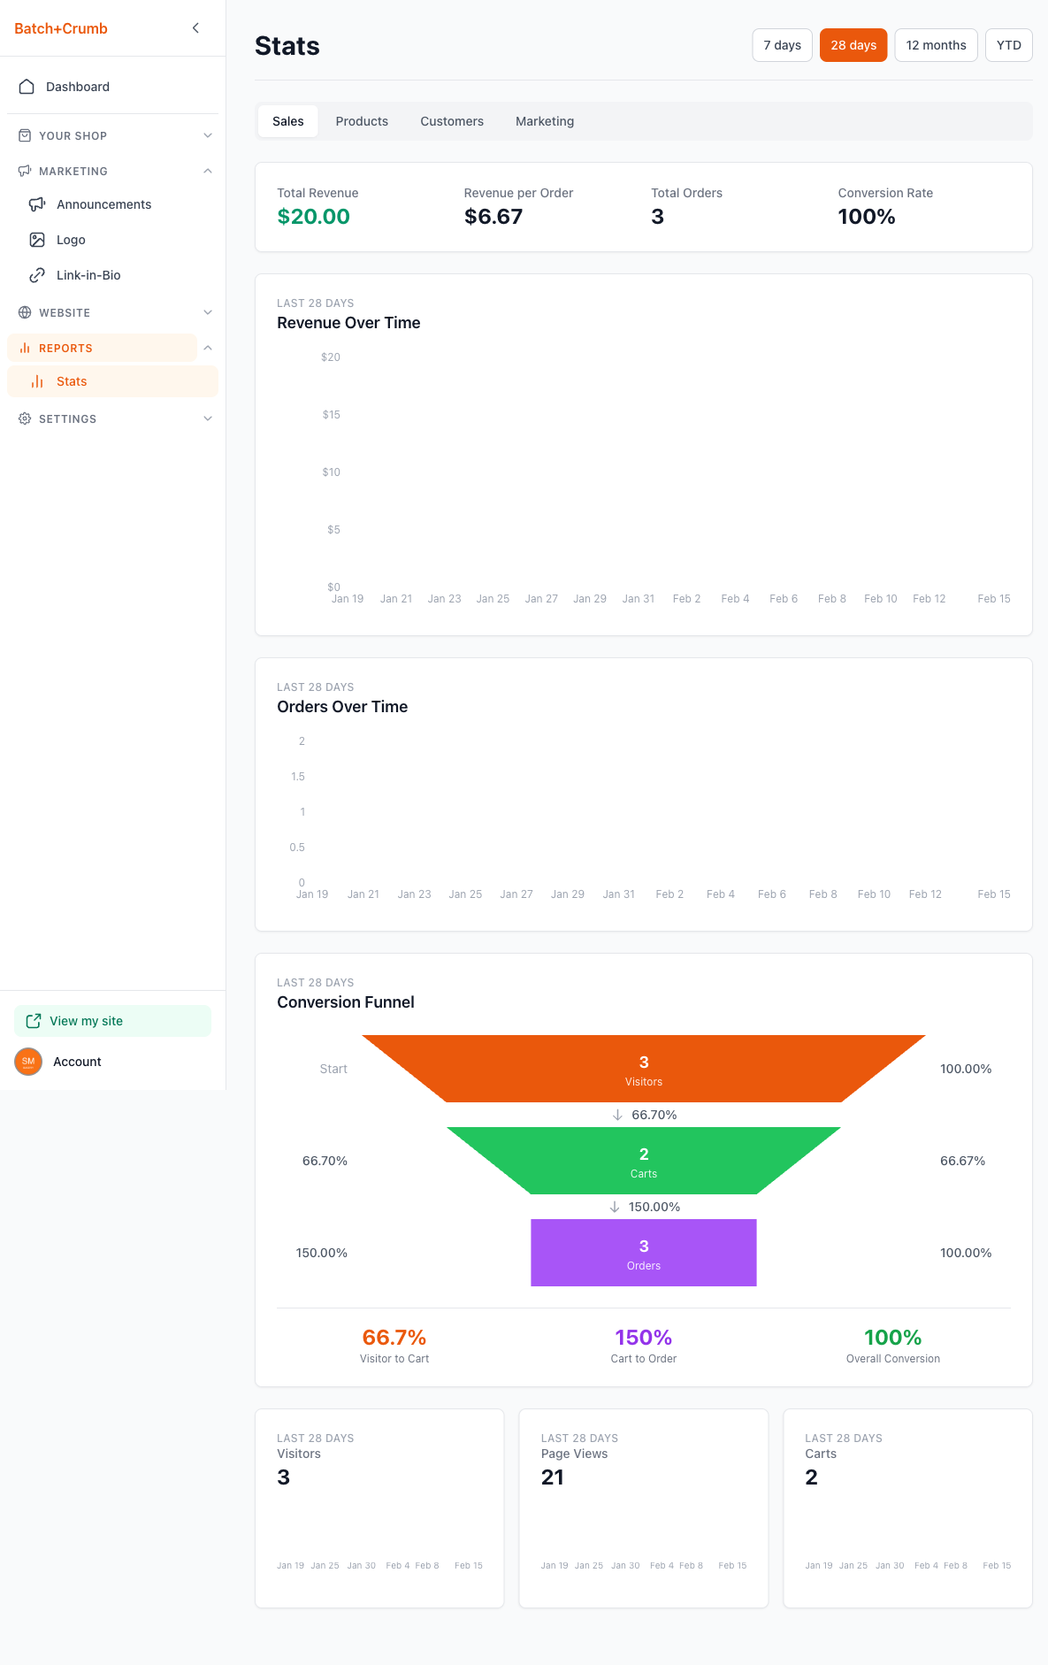The image size is (1048, 1665).
Task: Switch to the Products tab
Action: (x=362, y=121)
